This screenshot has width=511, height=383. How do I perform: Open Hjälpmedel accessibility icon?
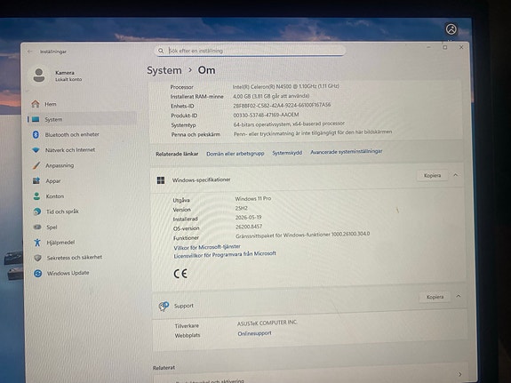tap(37, 243)
